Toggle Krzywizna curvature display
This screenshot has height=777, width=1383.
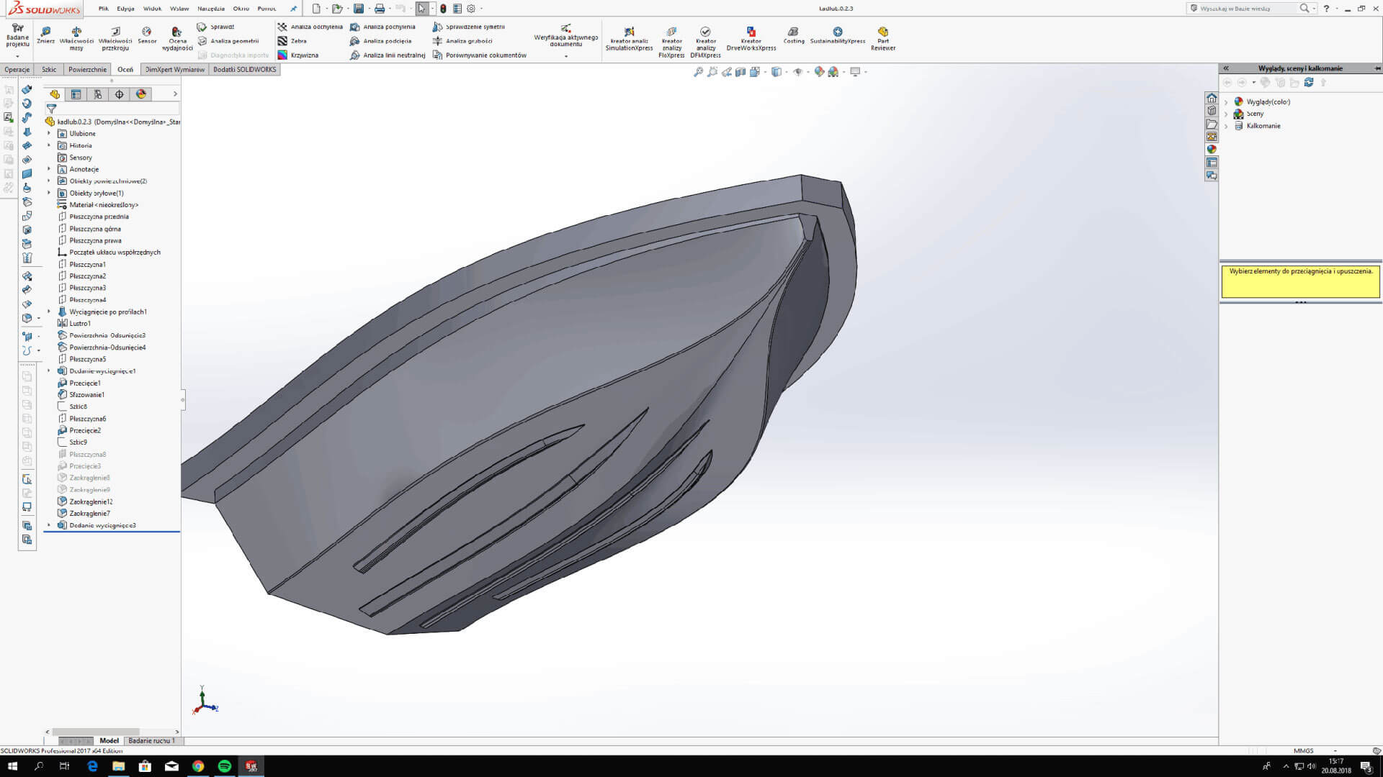pyautogui.click(x=298, y=55)
